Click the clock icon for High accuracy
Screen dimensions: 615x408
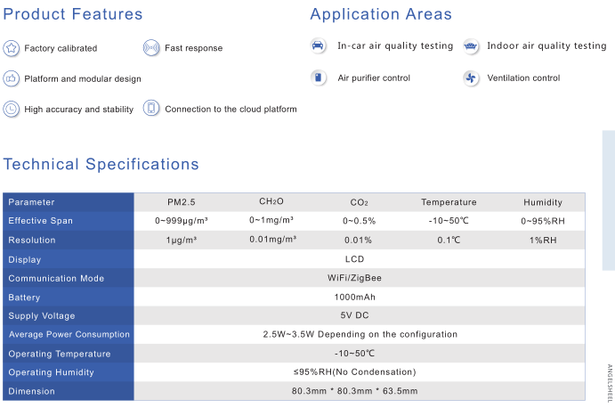(11, 109)
